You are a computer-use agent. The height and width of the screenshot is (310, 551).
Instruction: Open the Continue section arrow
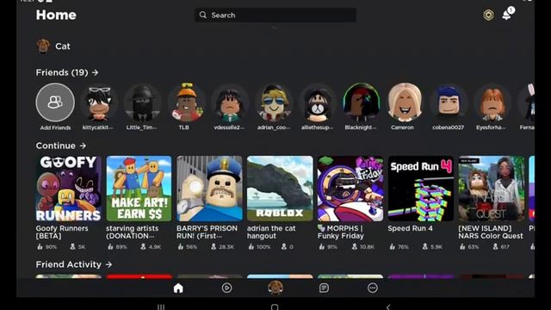[x=83, y=146]
